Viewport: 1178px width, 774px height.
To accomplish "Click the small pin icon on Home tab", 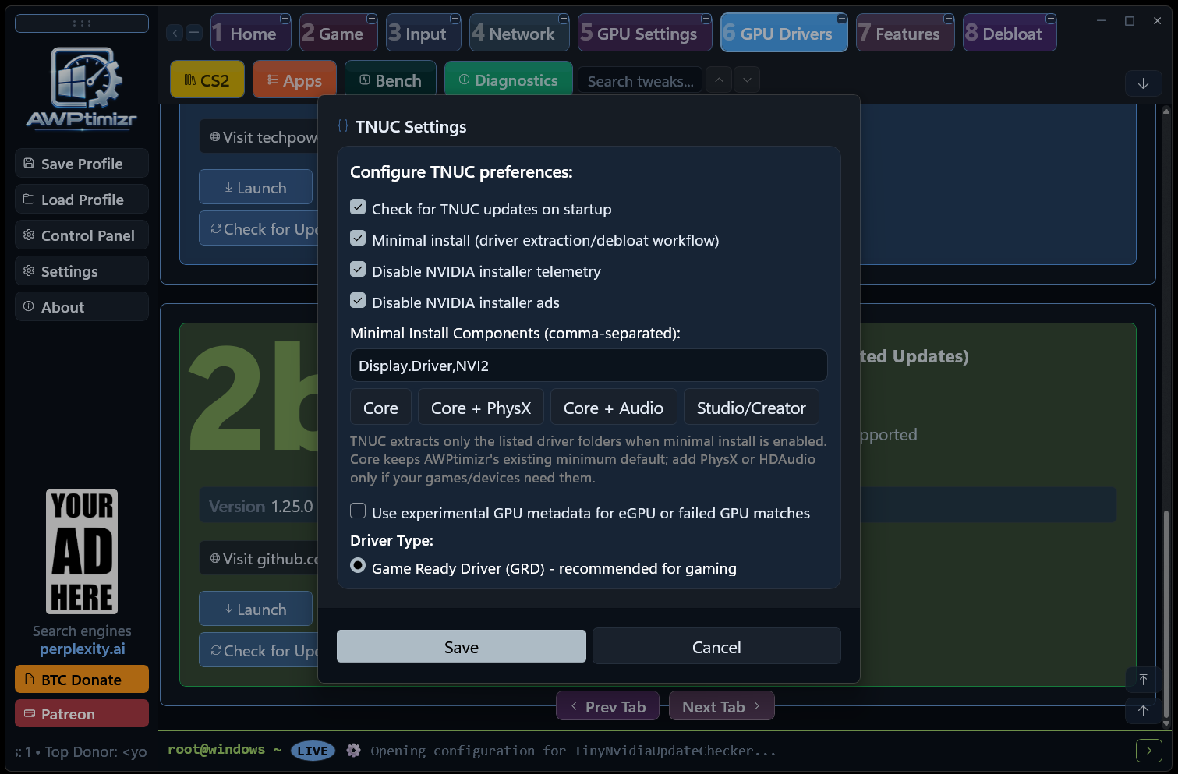I will [285, 19].
